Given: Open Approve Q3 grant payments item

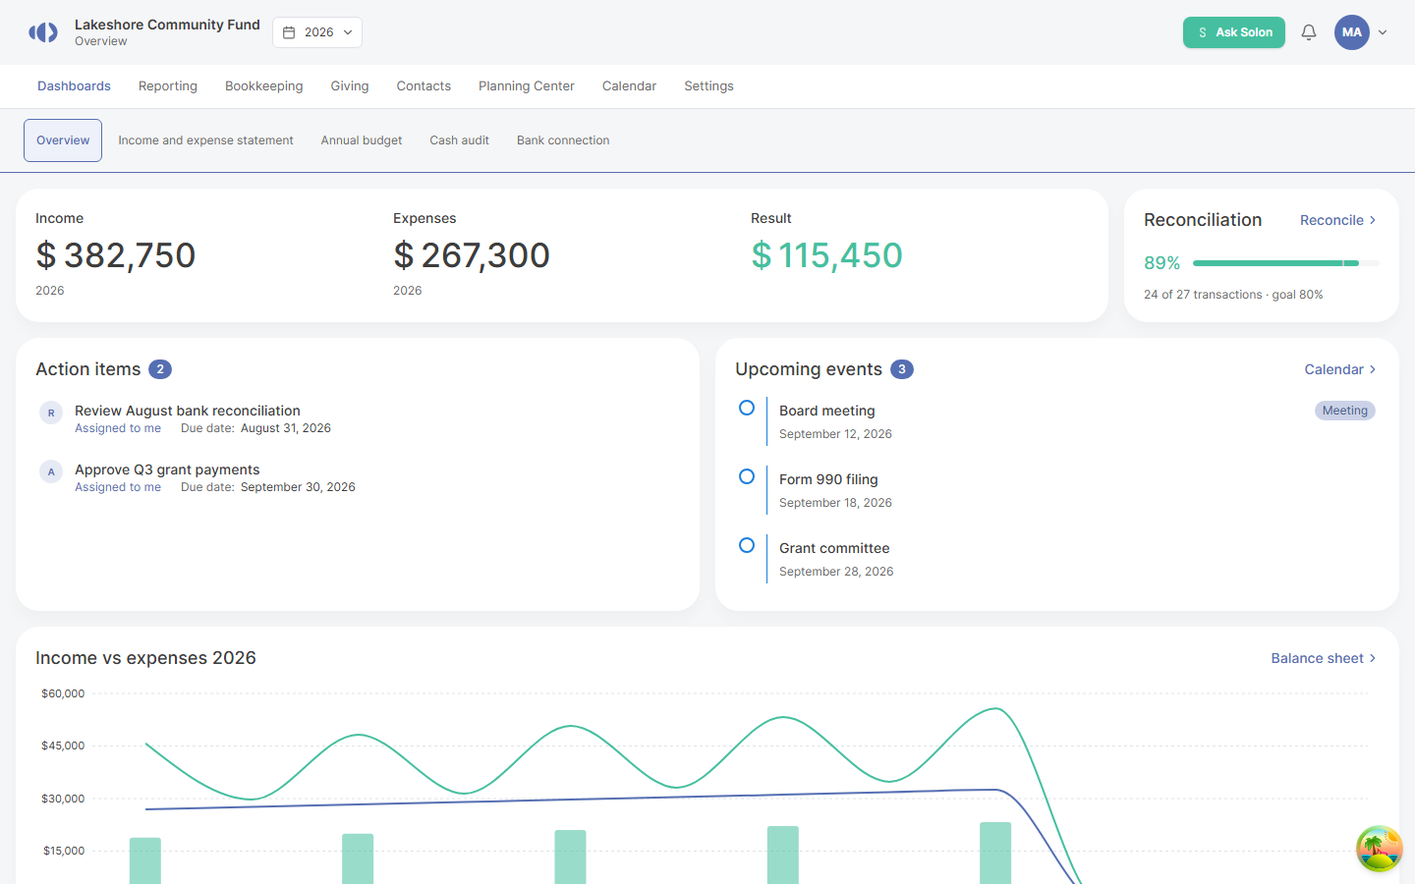Looking at the screenshot, I should pos(167,470).
